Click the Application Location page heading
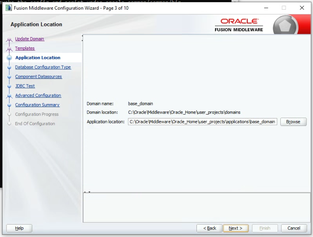This screenshot has width=313, height=237. (x=36, y=24)
